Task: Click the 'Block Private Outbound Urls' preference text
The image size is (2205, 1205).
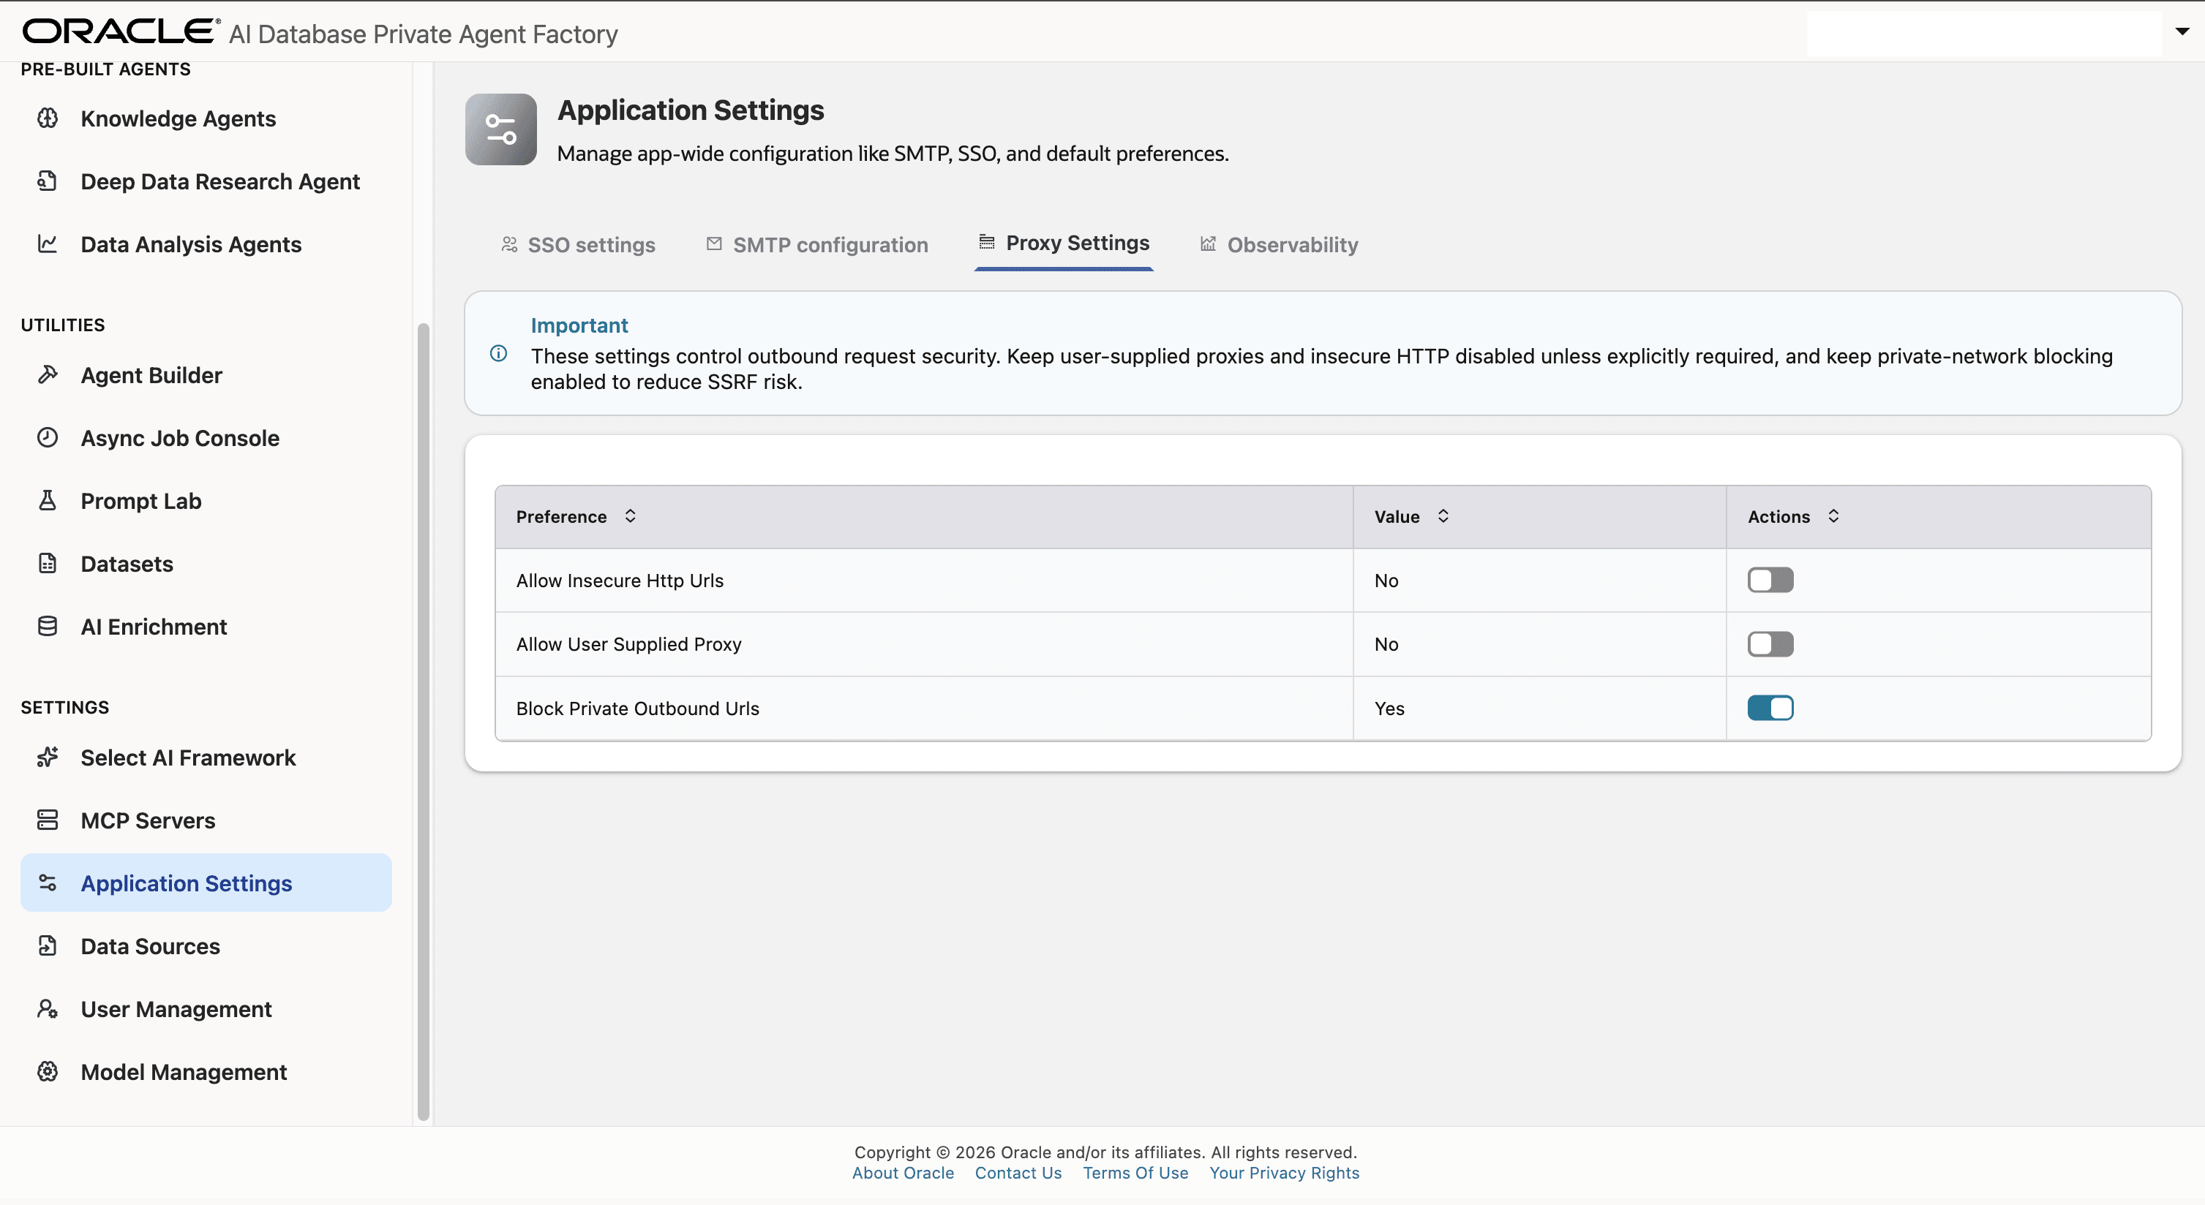Action: click(638, 708)
